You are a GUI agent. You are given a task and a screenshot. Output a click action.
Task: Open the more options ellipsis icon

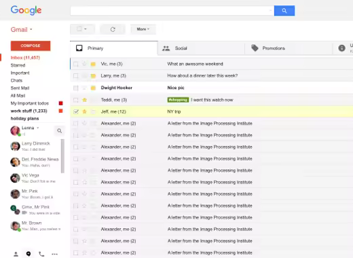click(x=54, y=254)
